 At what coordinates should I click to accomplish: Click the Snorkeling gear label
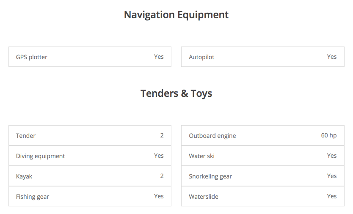click(210, 176)
